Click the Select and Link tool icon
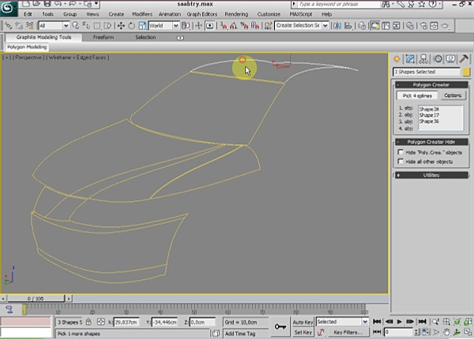Screen dimensions: 474x339 tap(8, 26)
